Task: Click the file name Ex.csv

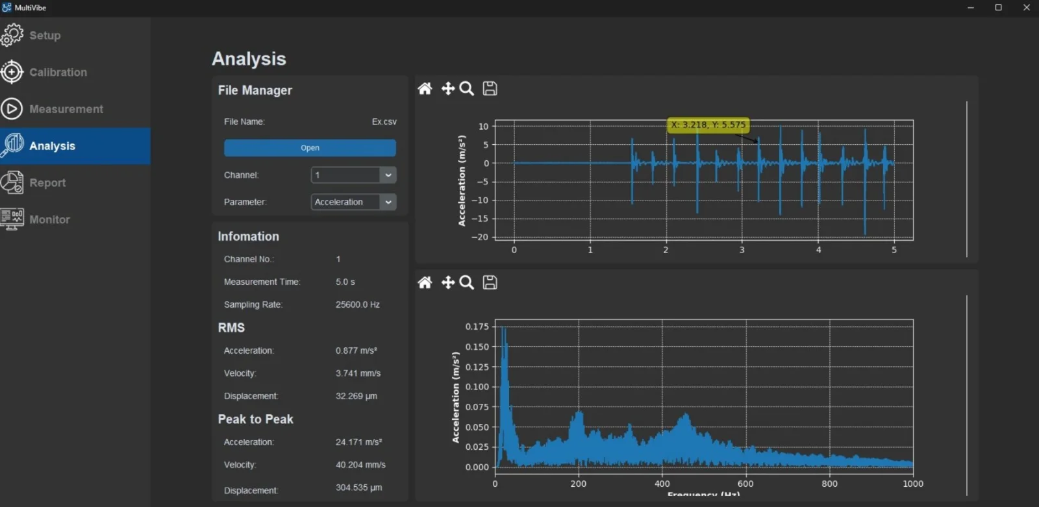Action: 384,121
